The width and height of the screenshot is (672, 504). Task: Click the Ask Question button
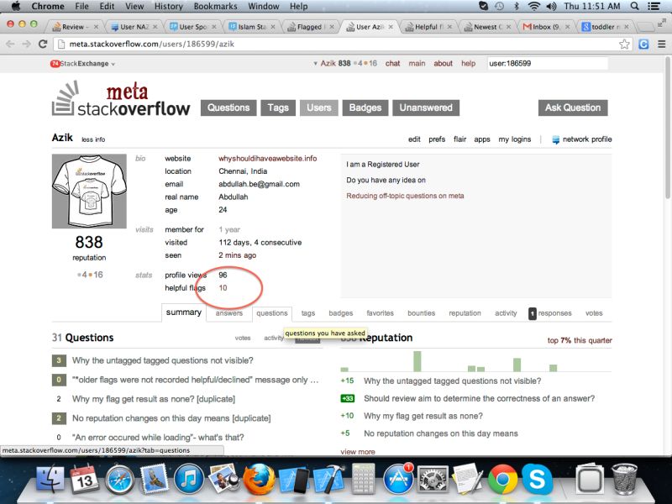coord(572,108)
